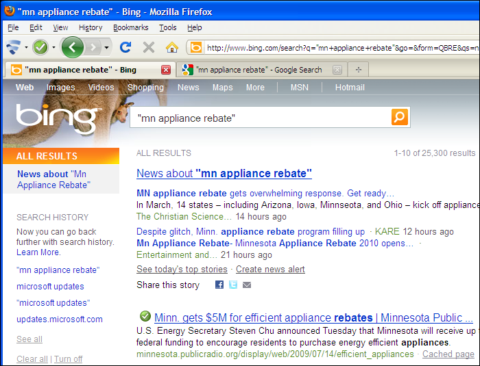Click See today's top stories

click(182, 269)
